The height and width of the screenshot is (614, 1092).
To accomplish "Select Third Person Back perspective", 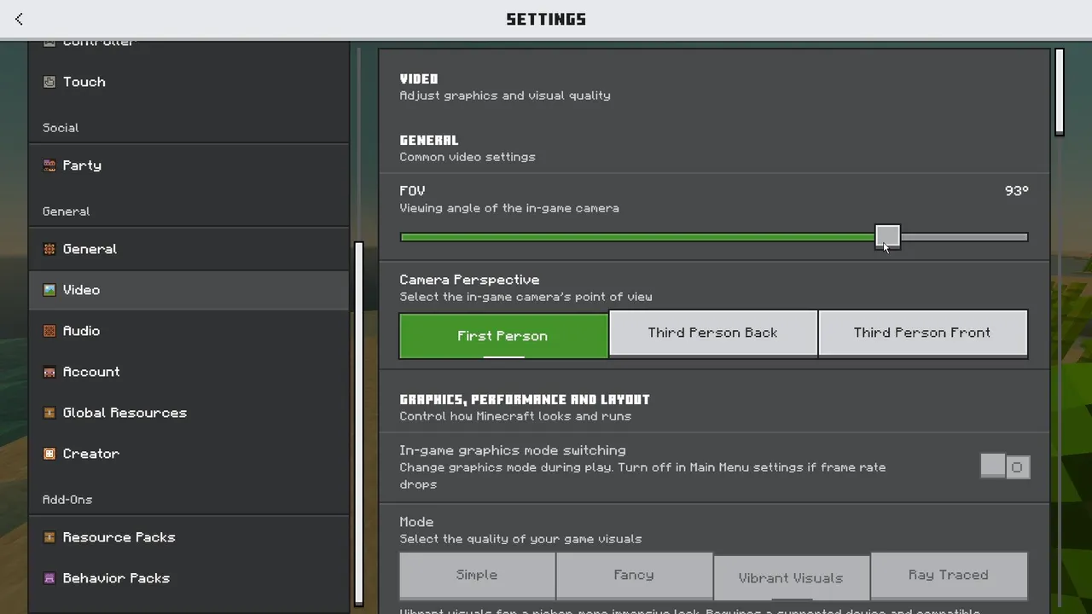I will click(713, 333).
